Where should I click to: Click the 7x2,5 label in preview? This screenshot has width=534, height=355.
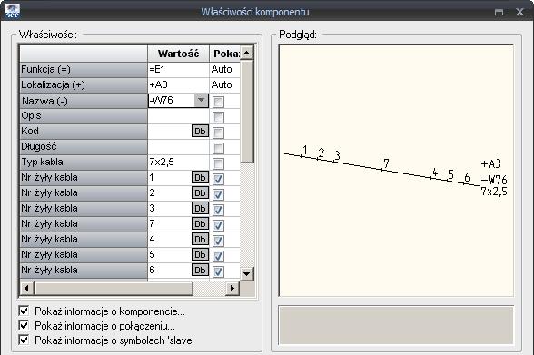pos(494,192)
